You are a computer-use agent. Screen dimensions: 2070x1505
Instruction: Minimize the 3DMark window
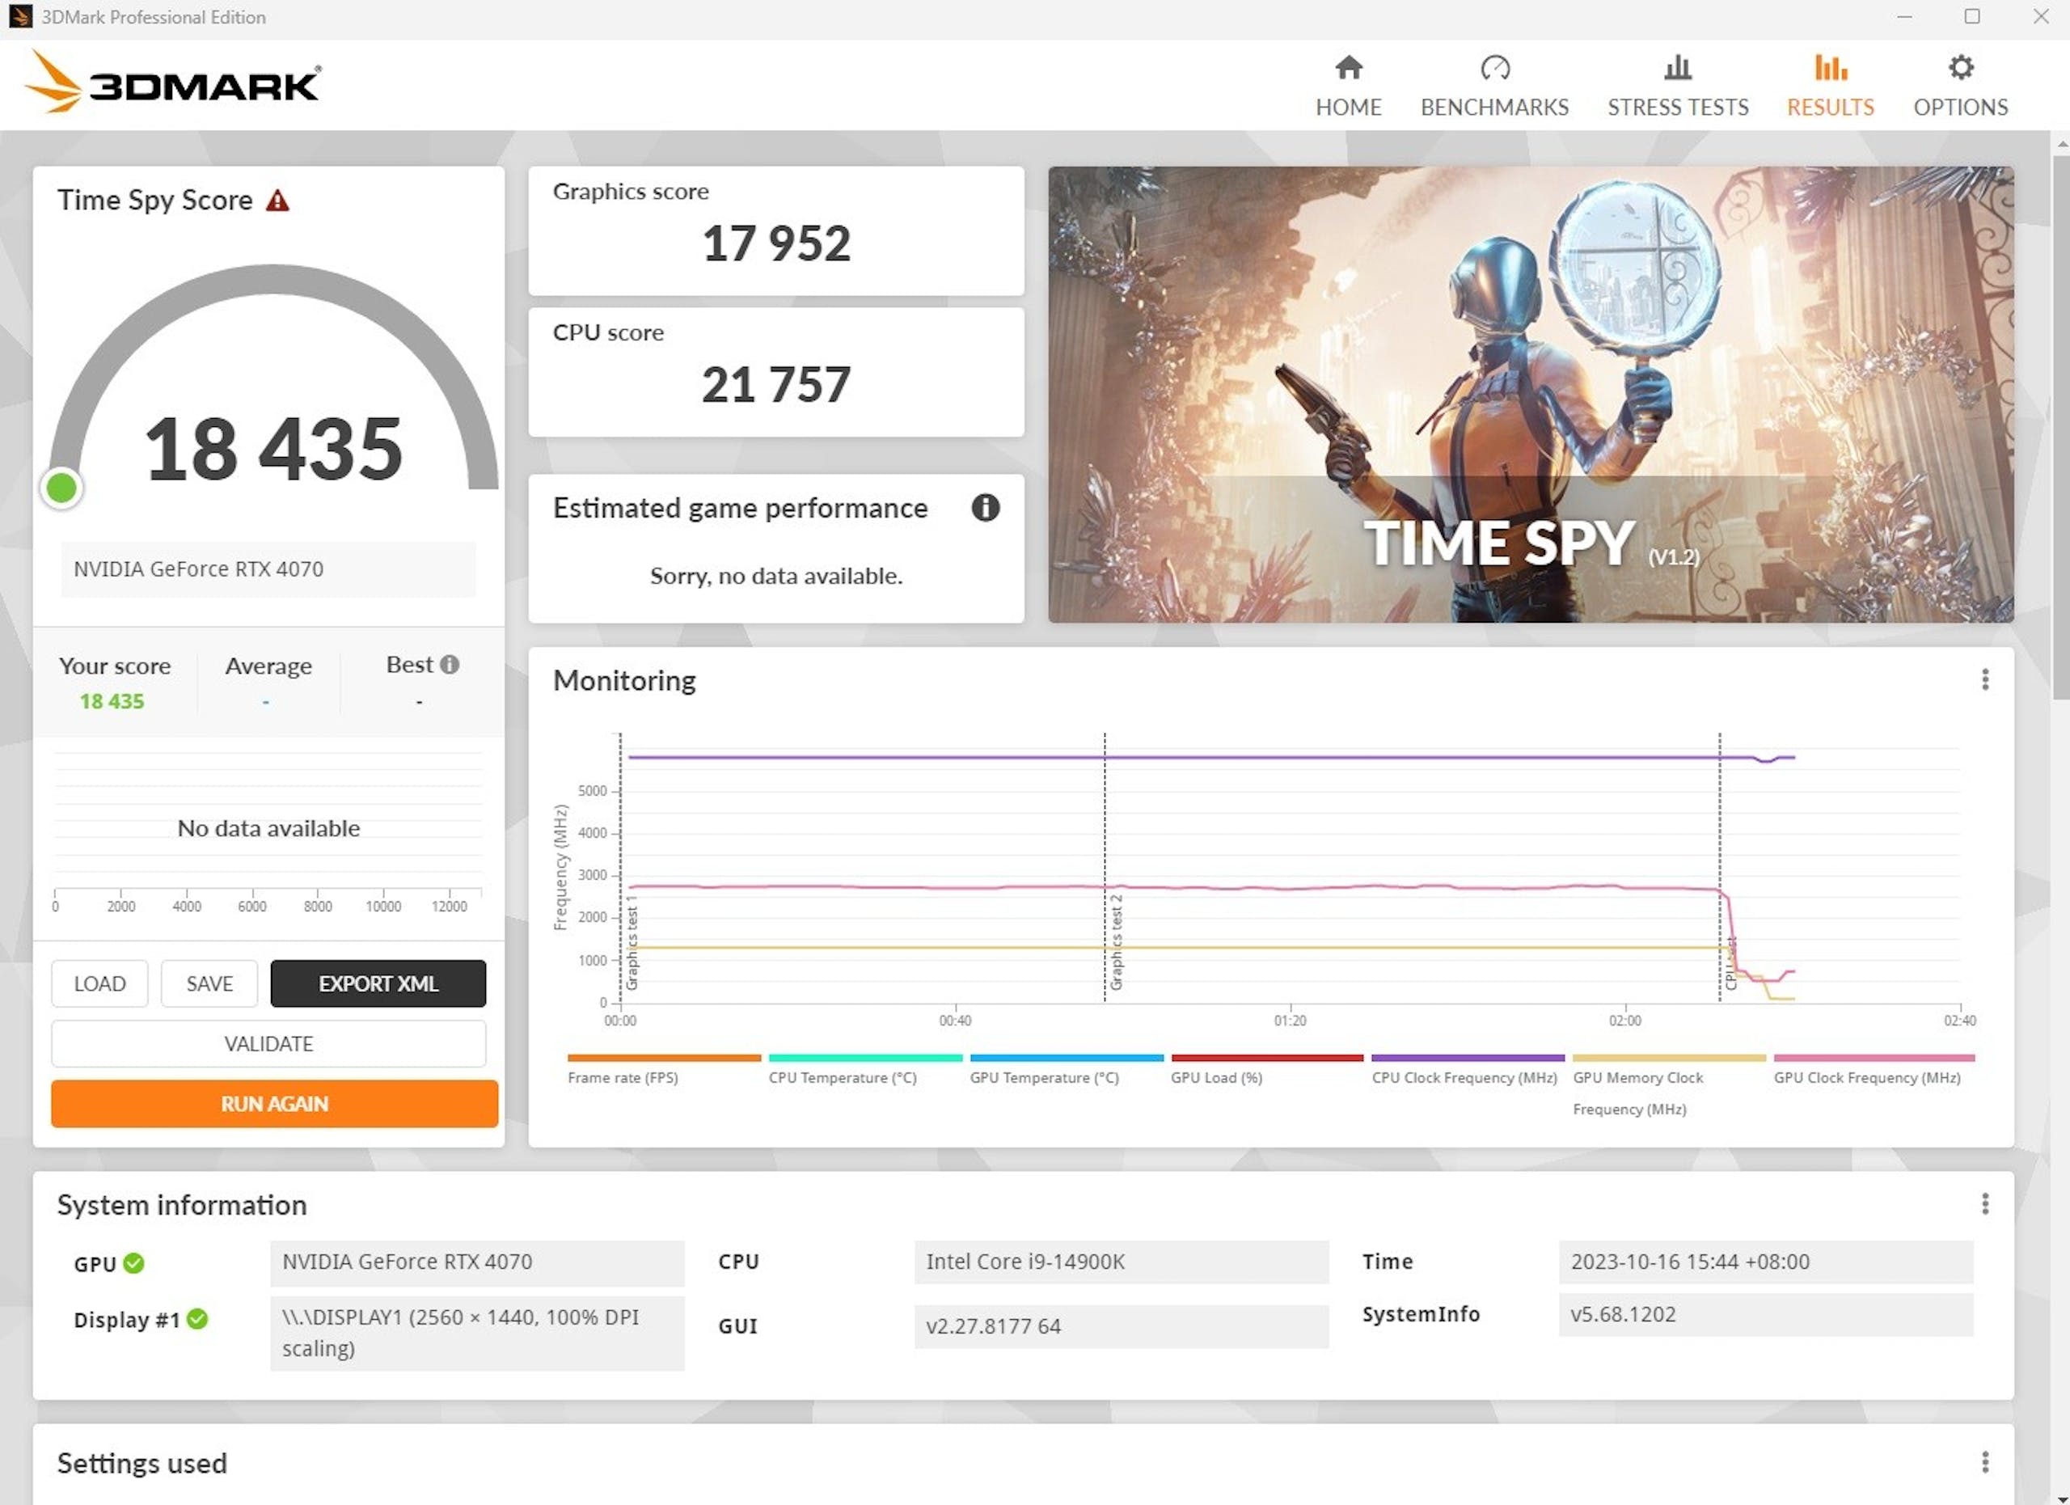tap(1904, 17)
